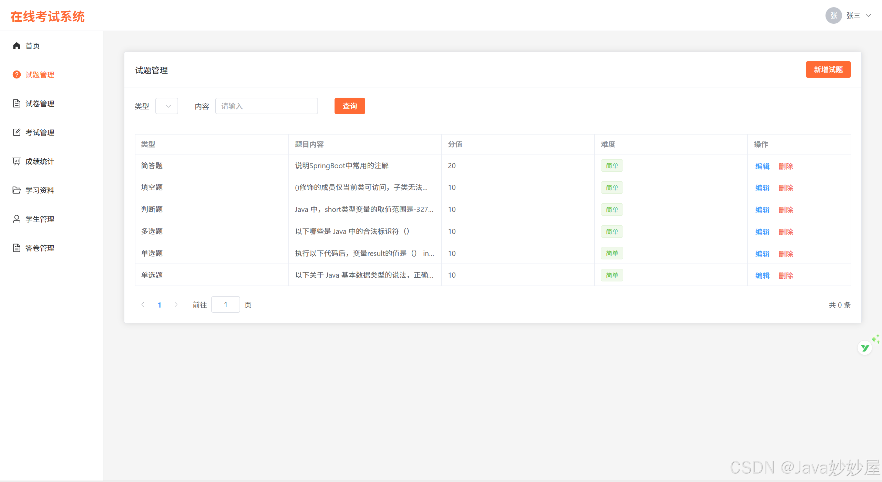Click the floating green assistant icon
Viewport: 882px width, 482px height.
pos(865,348)
